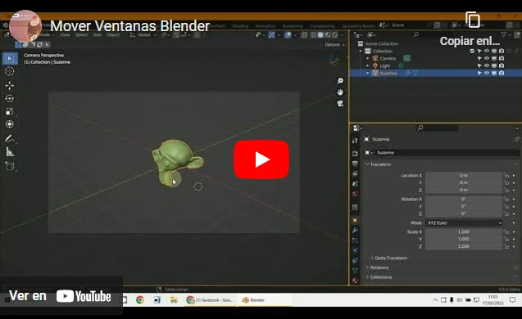Toggle Collection exclude checkbox in outliner
This screenshot has width=522, height=319.
[x=472, y=51]
